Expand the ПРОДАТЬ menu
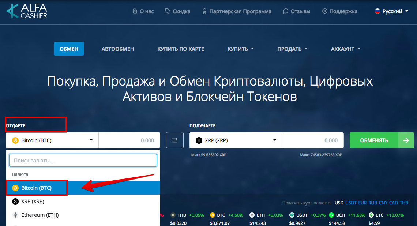This screenshot has width=417, height=226. [x=292, y=49]
